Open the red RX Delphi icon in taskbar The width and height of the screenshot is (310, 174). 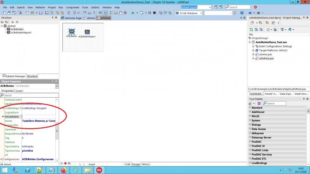[99, 170]
